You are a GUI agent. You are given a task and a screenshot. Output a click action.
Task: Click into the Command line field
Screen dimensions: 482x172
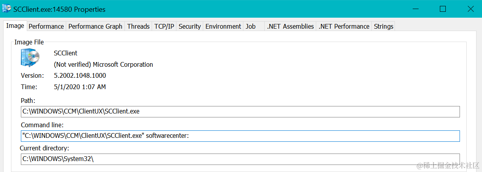tap(240, 136)
